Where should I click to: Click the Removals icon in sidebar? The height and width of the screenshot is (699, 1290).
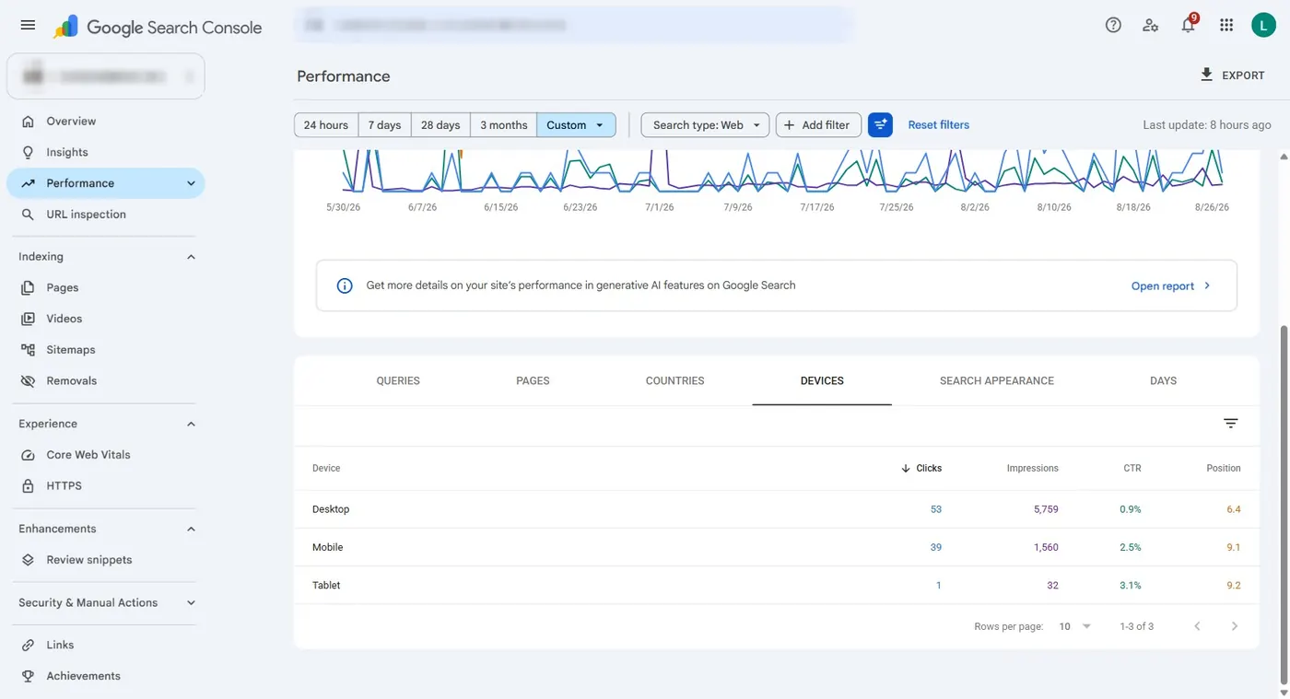coord(28,380)
